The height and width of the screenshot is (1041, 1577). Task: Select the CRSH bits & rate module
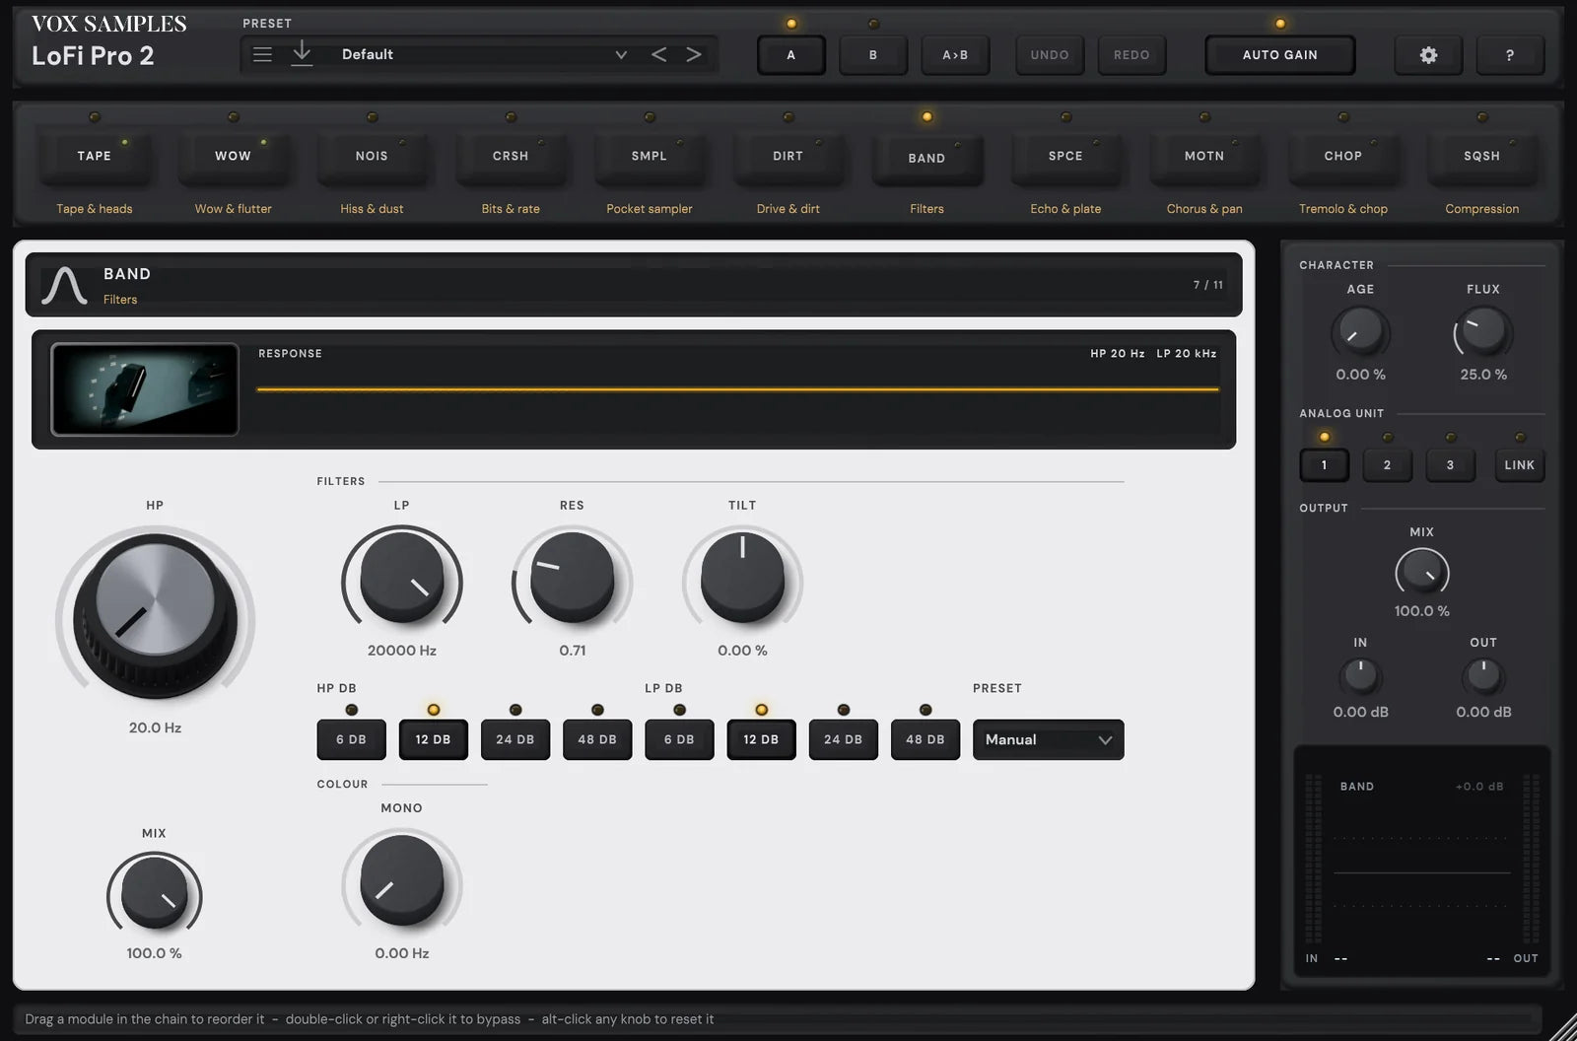511,156
